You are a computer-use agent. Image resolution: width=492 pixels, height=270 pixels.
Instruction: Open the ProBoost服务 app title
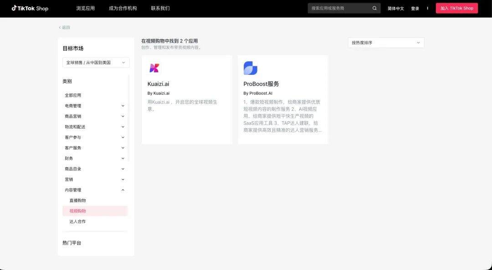261,84
